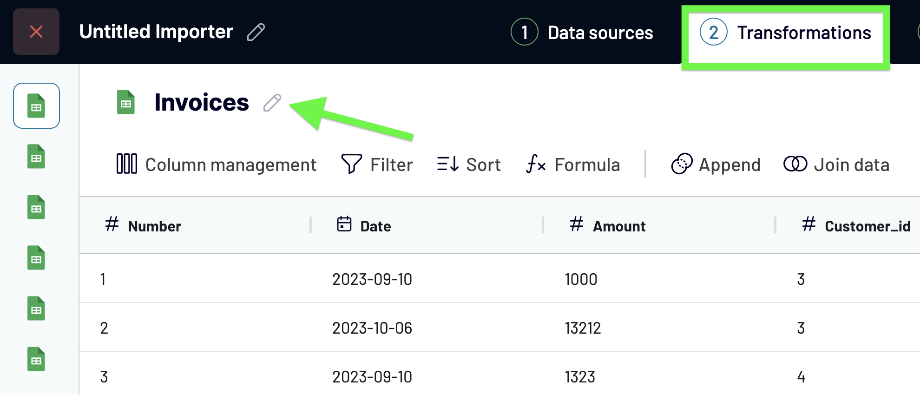Select the sixth sheet icon in sidebar

36,359
